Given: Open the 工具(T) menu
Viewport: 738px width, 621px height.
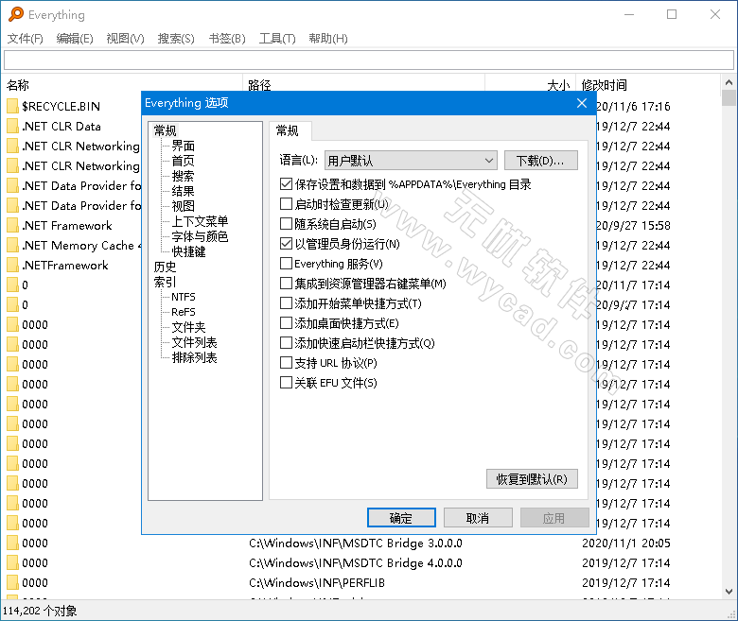Looking at the screenshot, I should 277,39.
